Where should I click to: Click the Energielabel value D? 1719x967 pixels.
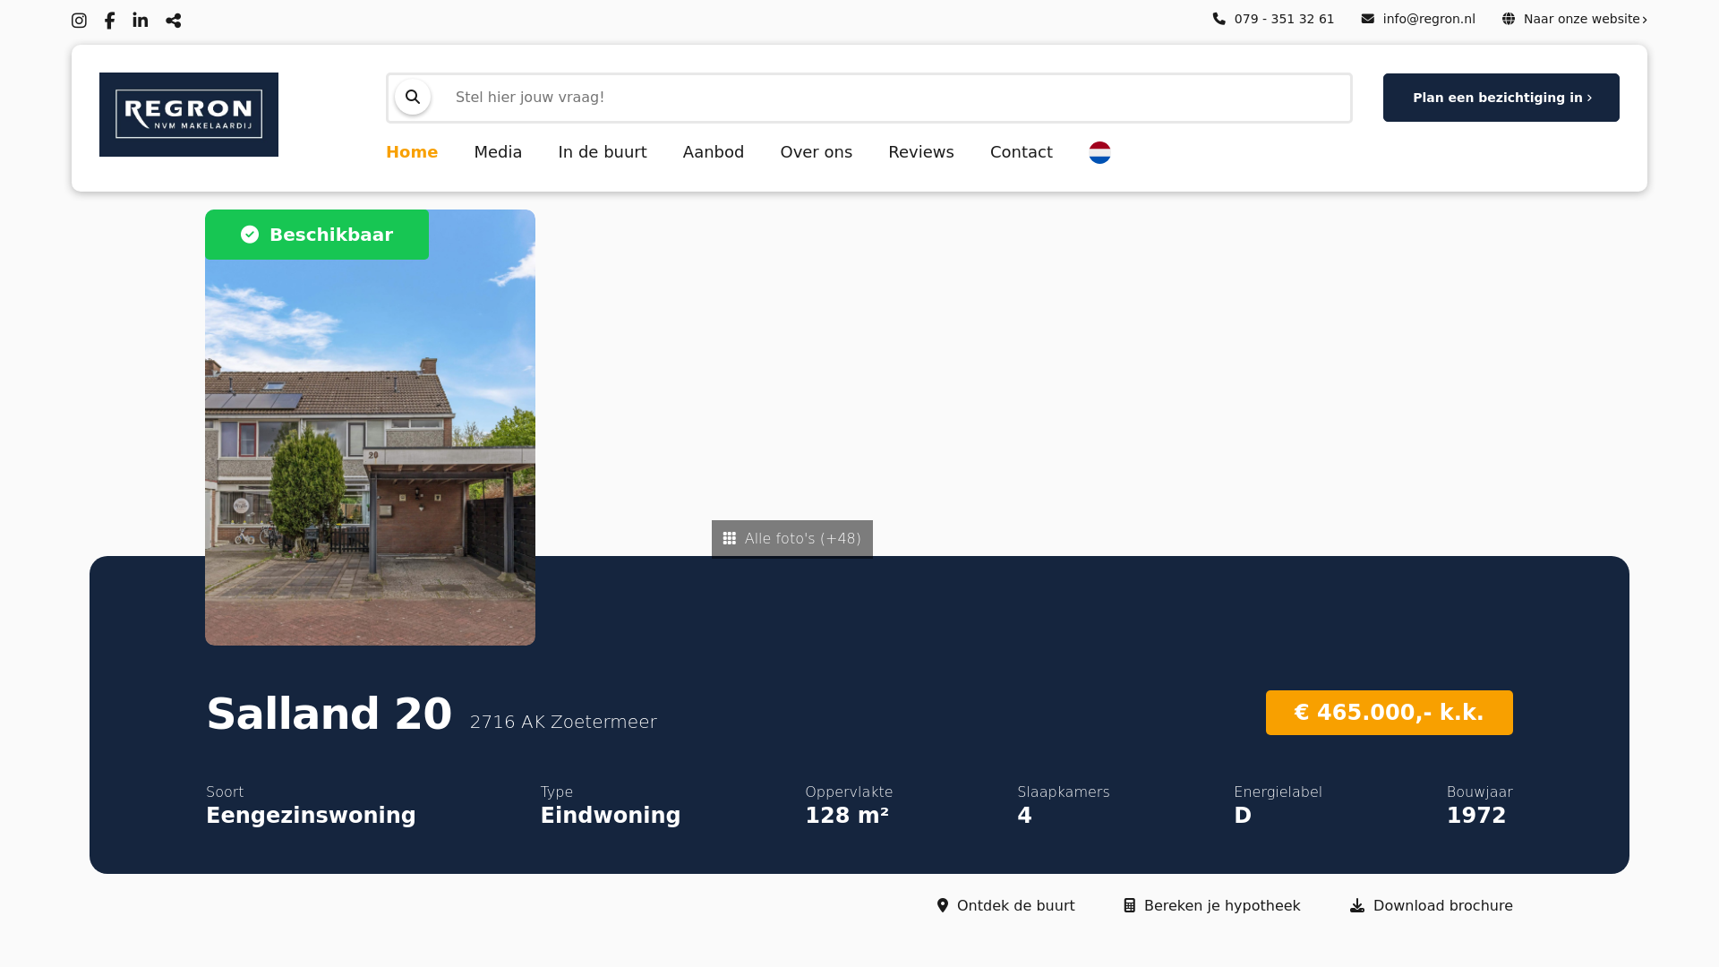(x=1243, y=816)
